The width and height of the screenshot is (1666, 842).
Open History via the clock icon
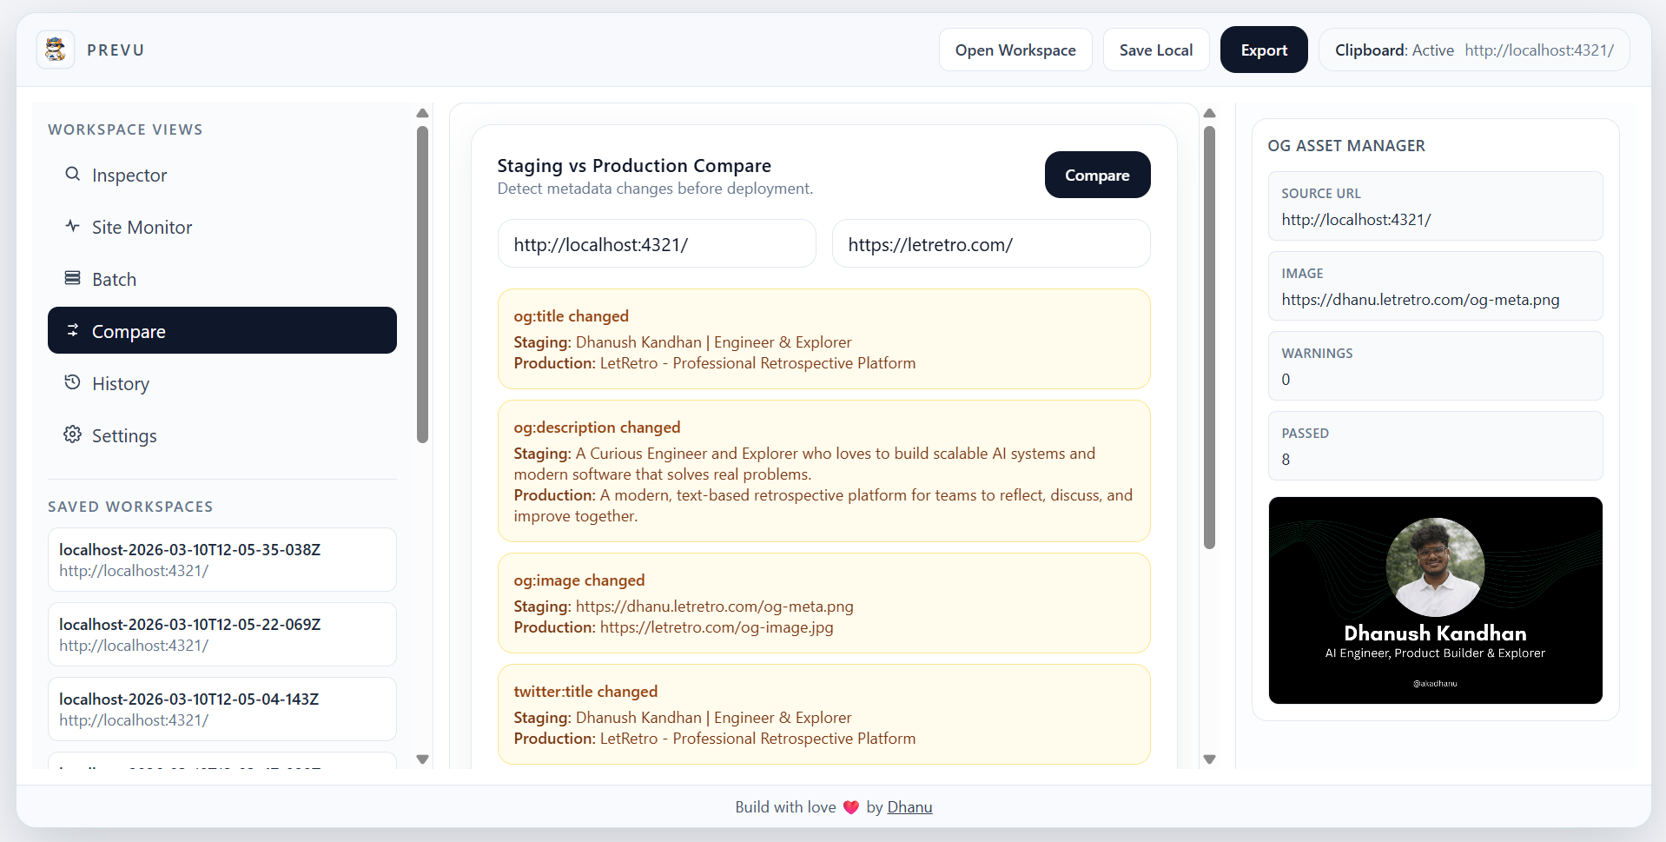73,382
